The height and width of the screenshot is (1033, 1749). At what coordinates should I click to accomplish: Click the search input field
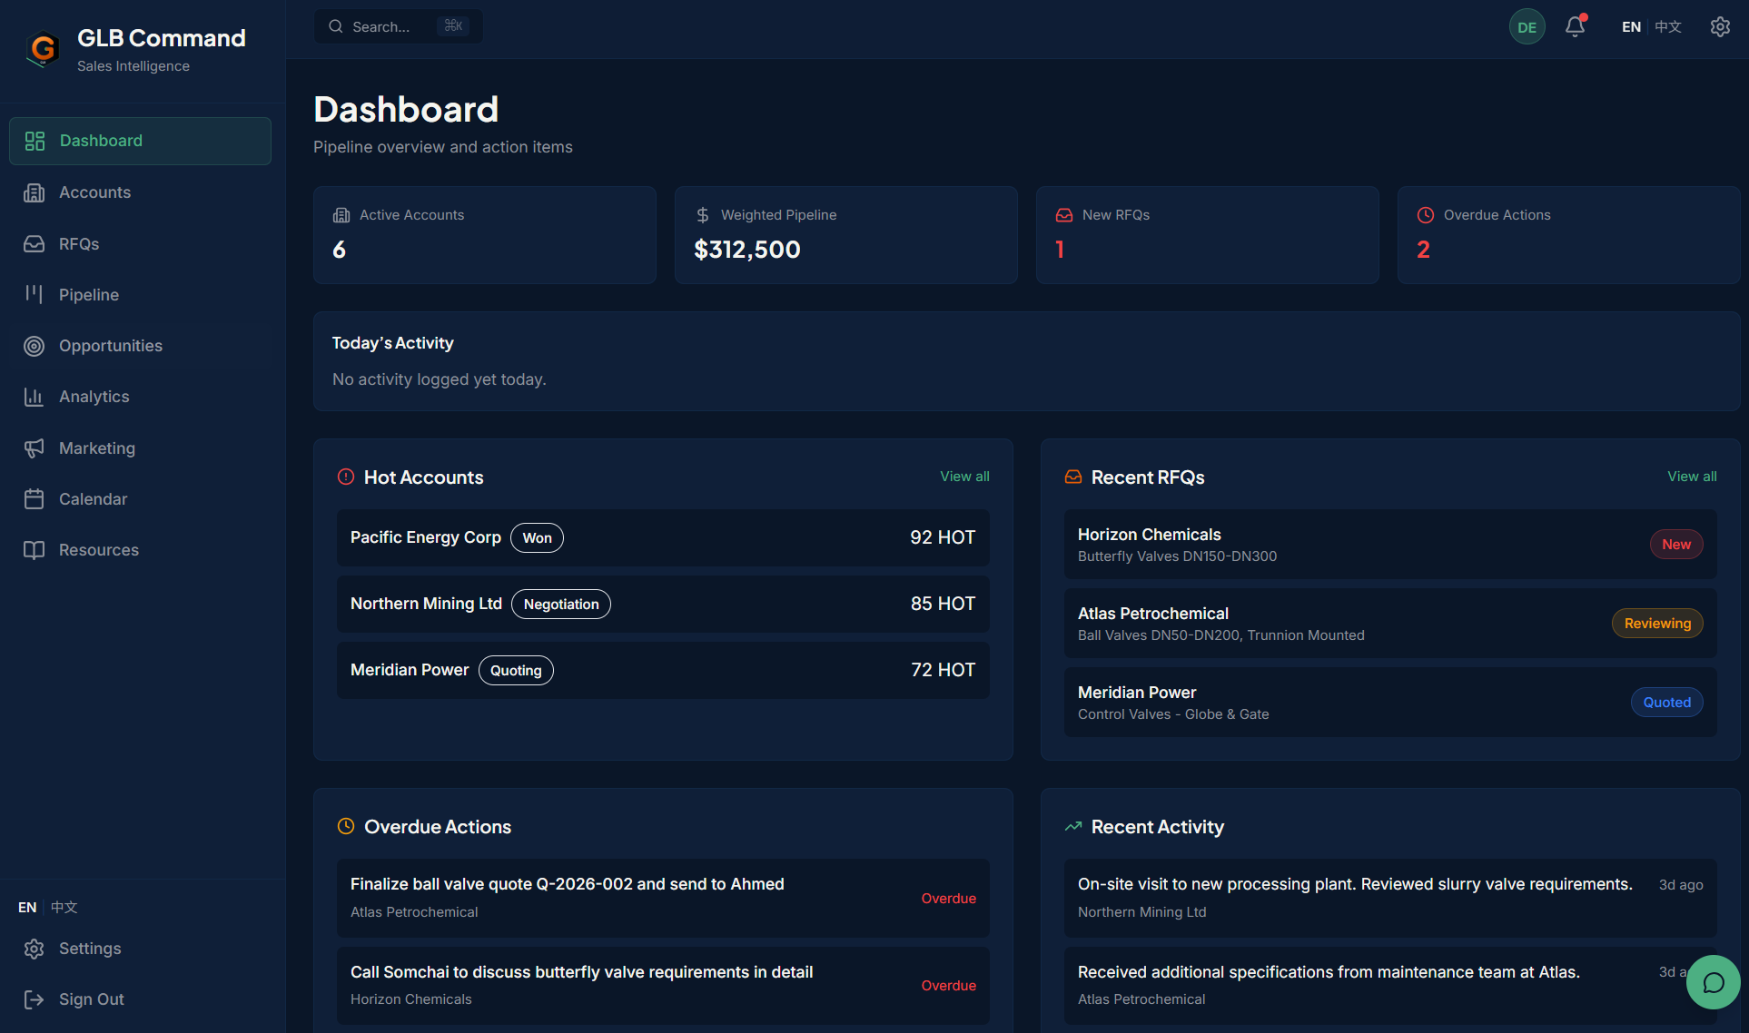click(398, 26)
